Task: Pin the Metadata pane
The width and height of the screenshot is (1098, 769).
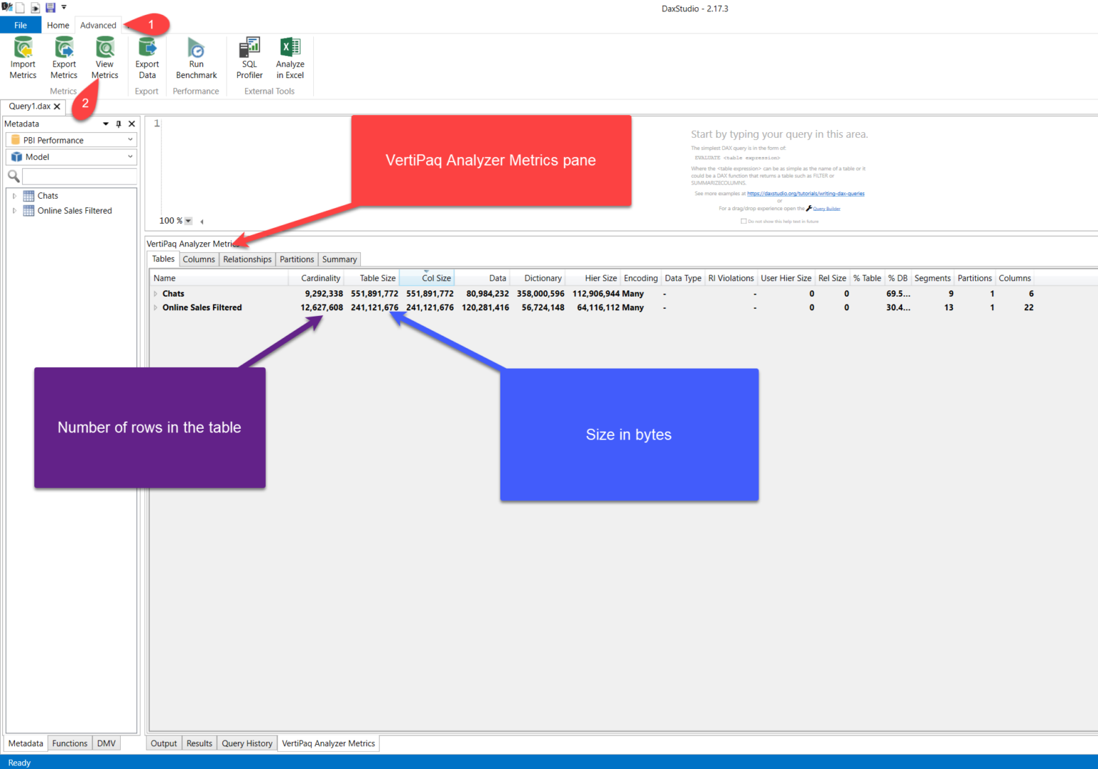Action: click(x=118, y=124)
